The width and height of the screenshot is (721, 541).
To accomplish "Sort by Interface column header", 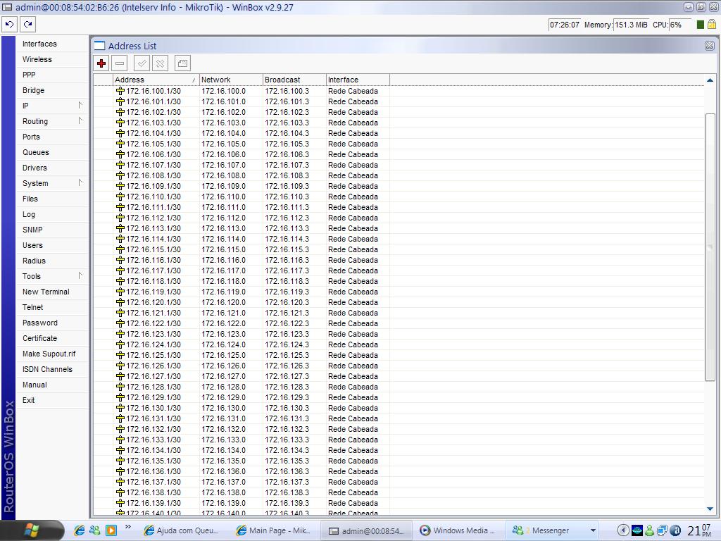I will [358, 80].
